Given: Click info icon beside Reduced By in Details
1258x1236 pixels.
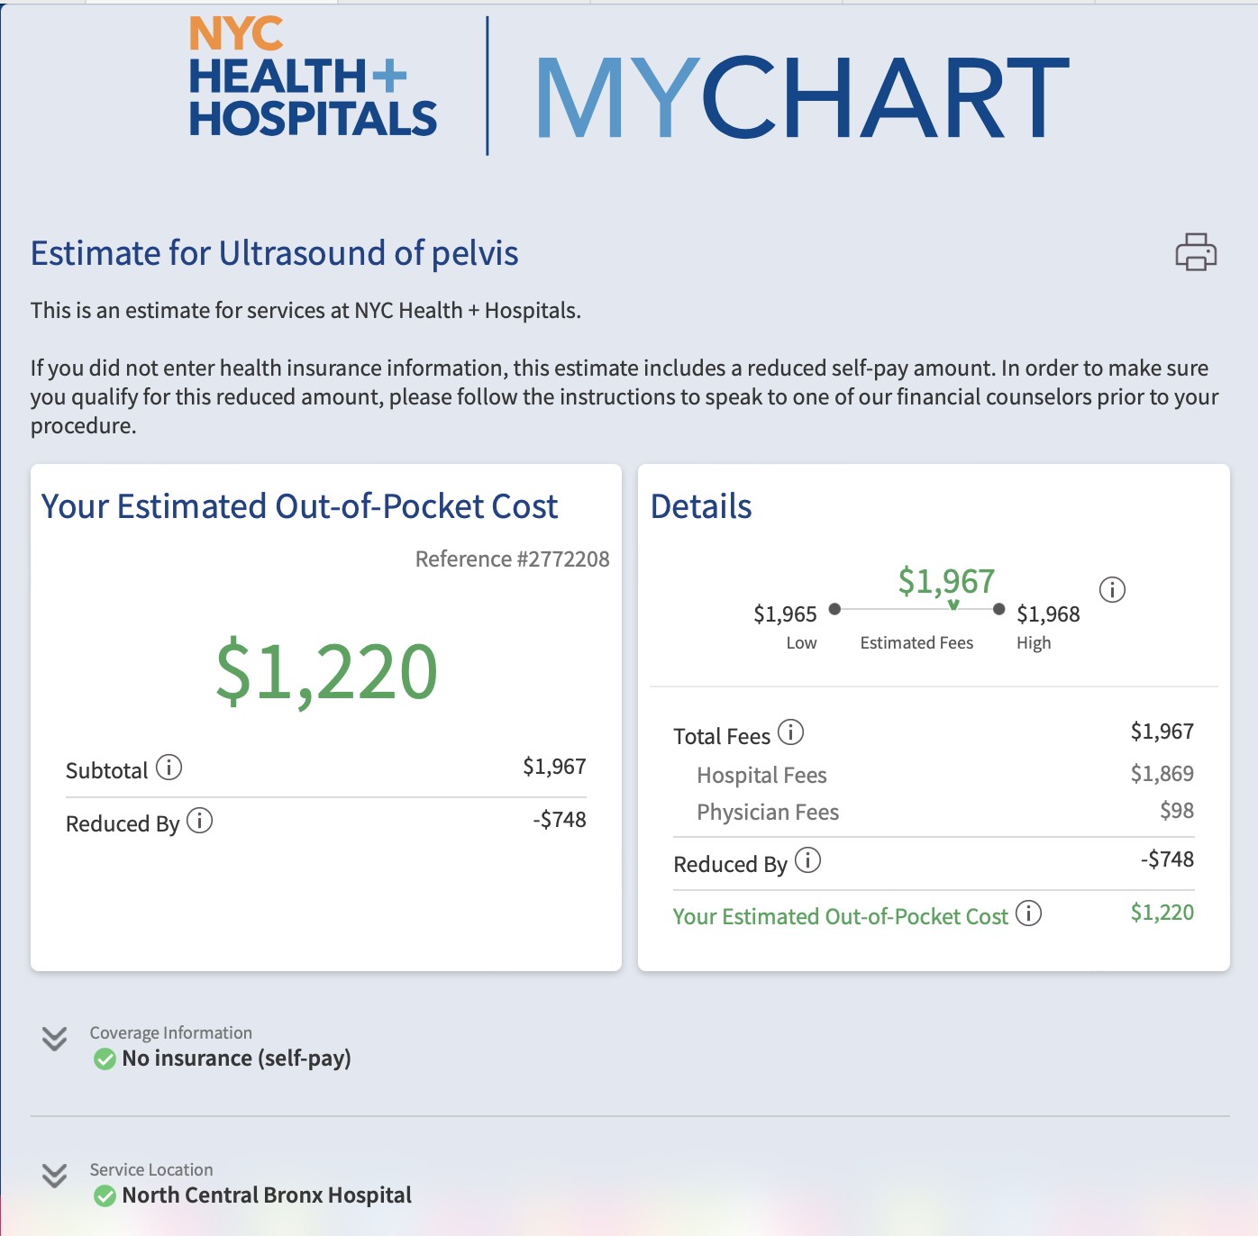Looking at the screenshot, I should point(807,860).
